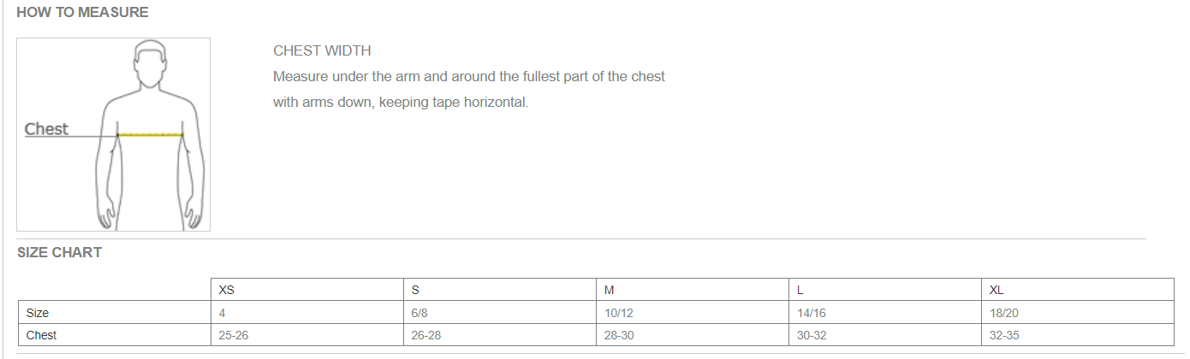Viewport: 1190px width, 359px height.
Task: Click the Chest label in the diagram
Action: tap(46, 129)
